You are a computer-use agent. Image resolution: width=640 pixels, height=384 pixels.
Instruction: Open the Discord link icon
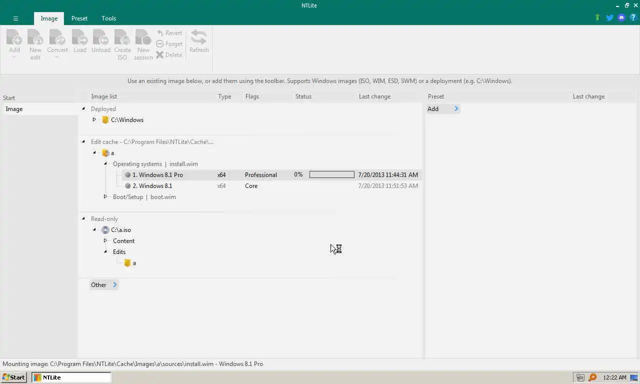click(x=621, y=17)
